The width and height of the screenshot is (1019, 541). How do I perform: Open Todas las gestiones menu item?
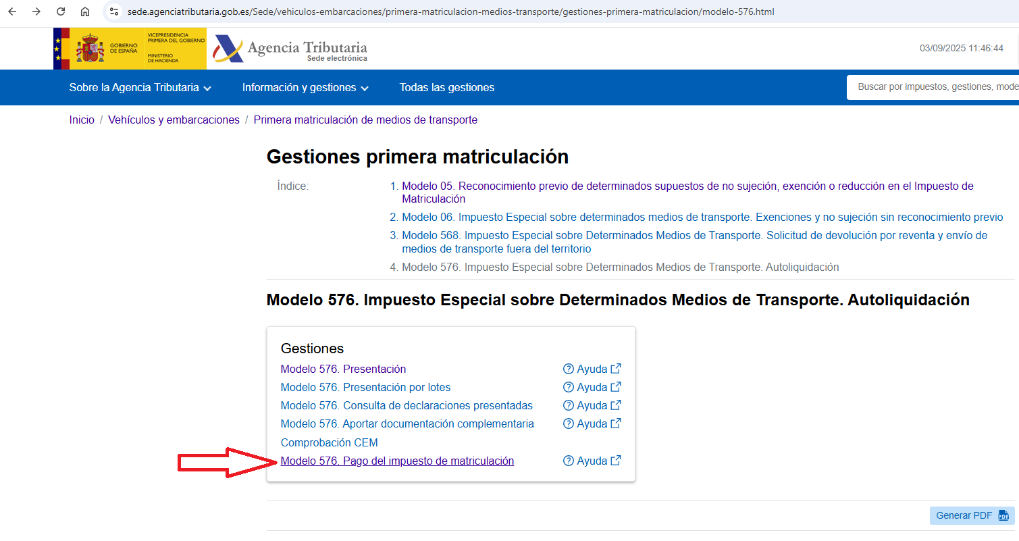(x=446, y=88)
